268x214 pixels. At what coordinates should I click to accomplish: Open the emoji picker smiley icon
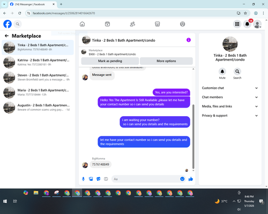[x=182, y=179]
